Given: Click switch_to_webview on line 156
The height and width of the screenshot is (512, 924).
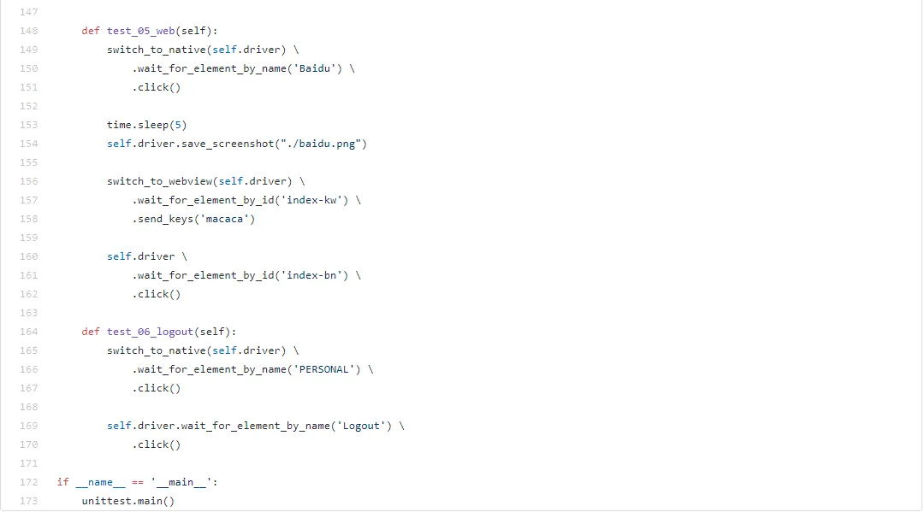Looking at the screenshot, I should (x=160, y=182).
